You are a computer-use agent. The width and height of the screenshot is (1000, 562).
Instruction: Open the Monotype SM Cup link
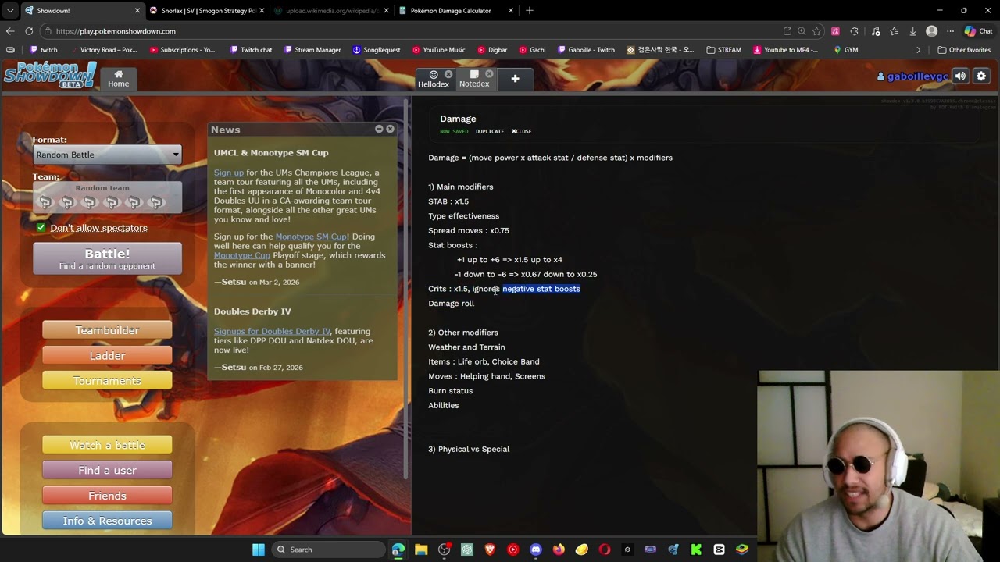[311, 237]
